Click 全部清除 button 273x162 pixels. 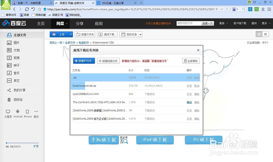point(191,61)
